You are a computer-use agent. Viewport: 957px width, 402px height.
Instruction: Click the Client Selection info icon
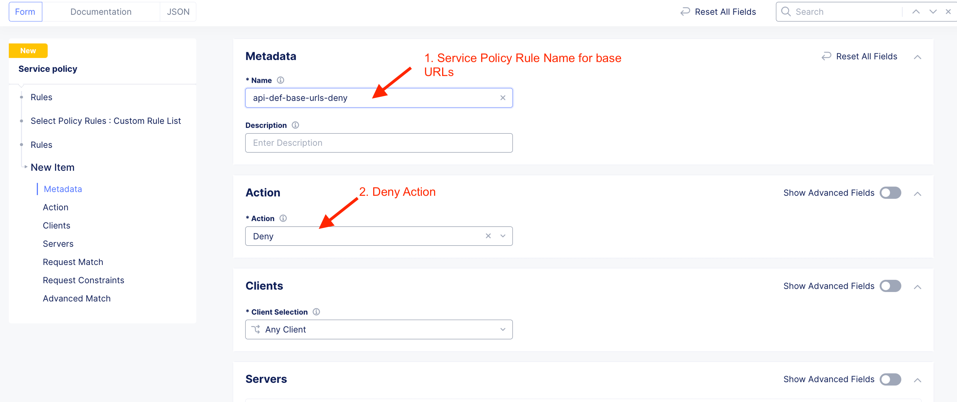316,312
